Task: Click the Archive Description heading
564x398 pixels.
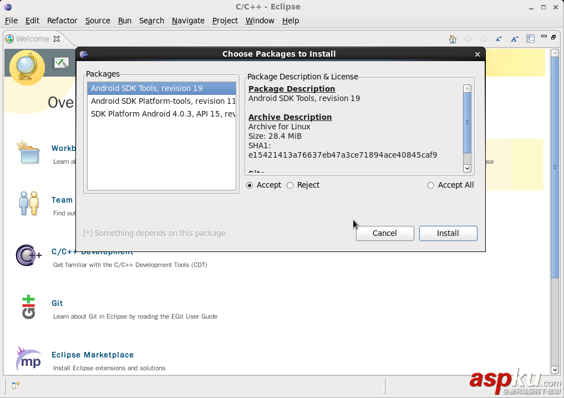Action: point(290,118)
